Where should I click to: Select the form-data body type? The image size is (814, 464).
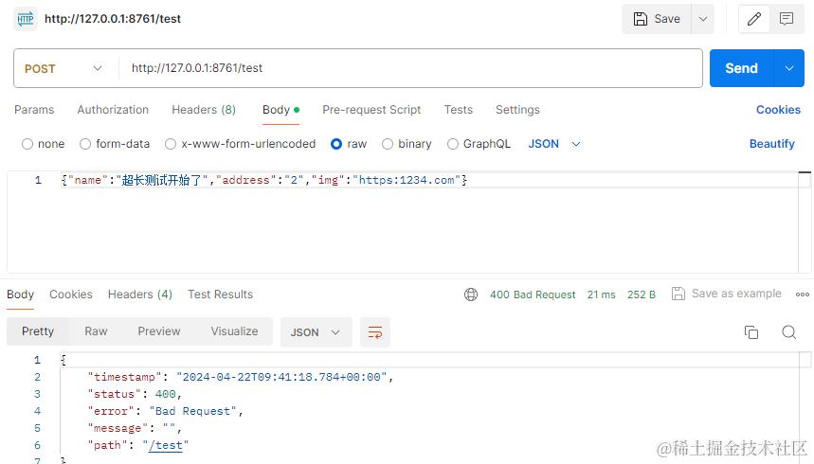[85, 144]
